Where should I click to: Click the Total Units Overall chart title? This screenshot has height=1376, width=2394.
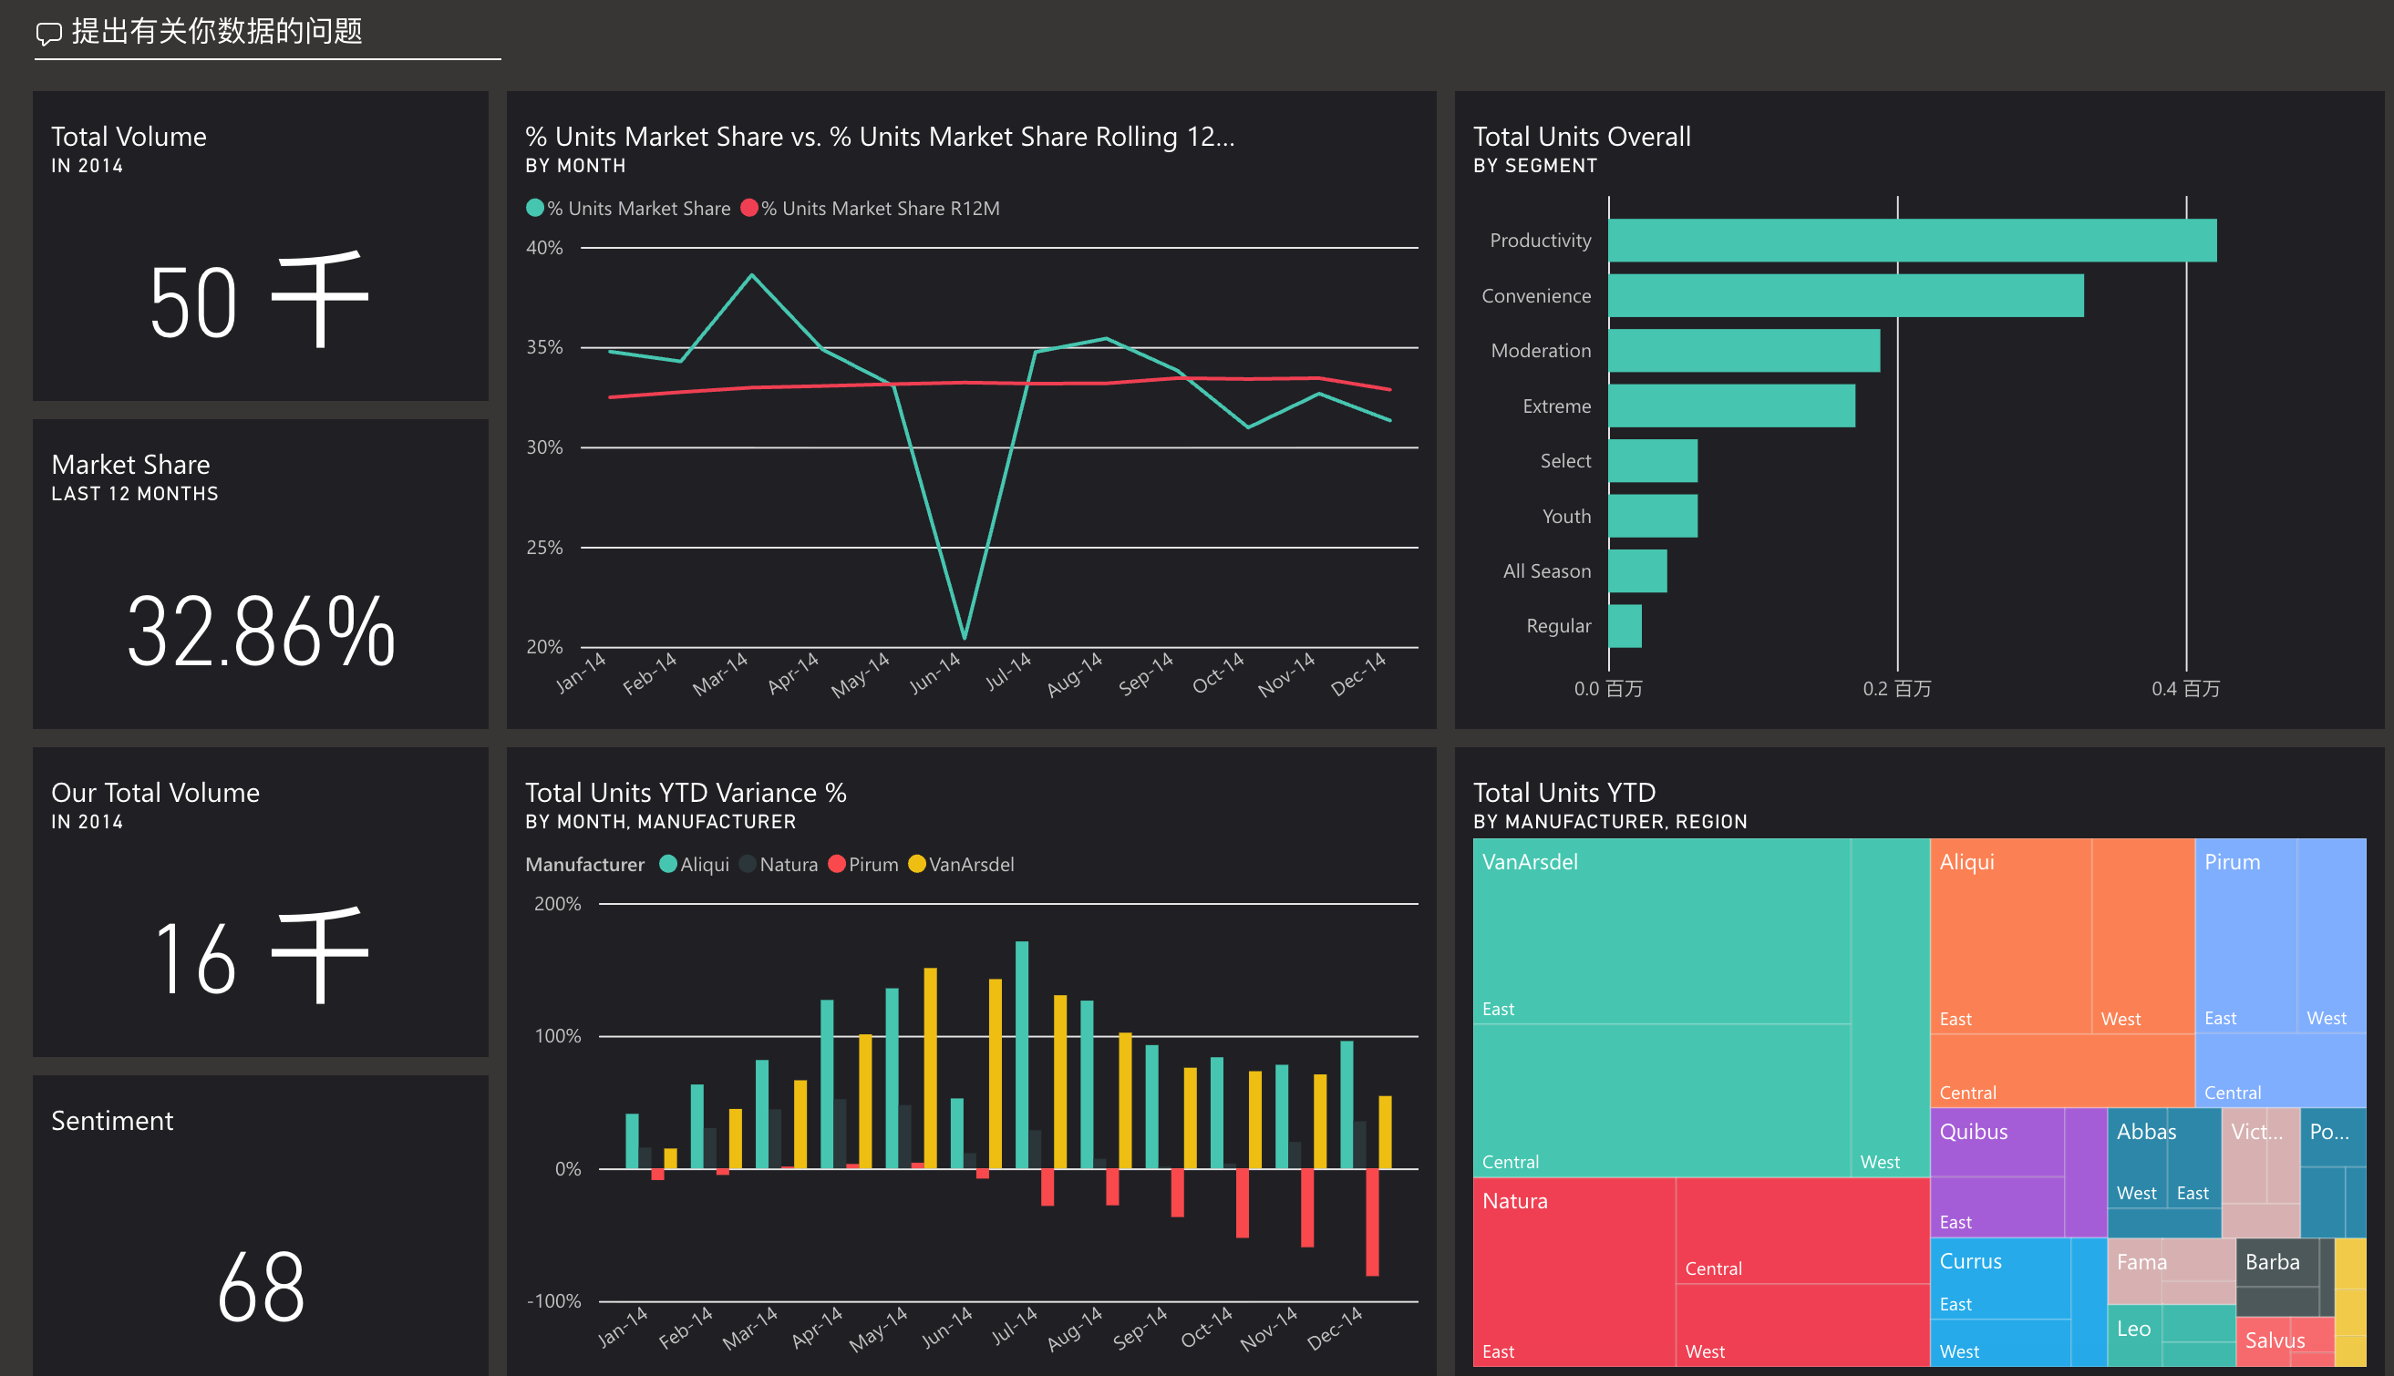point(1581,136)
